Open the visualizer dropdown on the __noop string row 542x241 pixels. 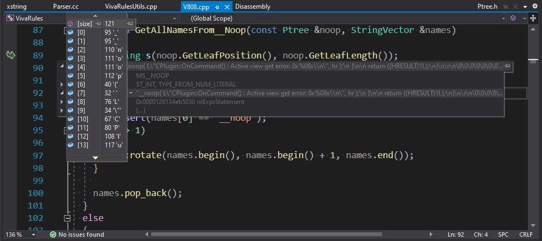131,93
